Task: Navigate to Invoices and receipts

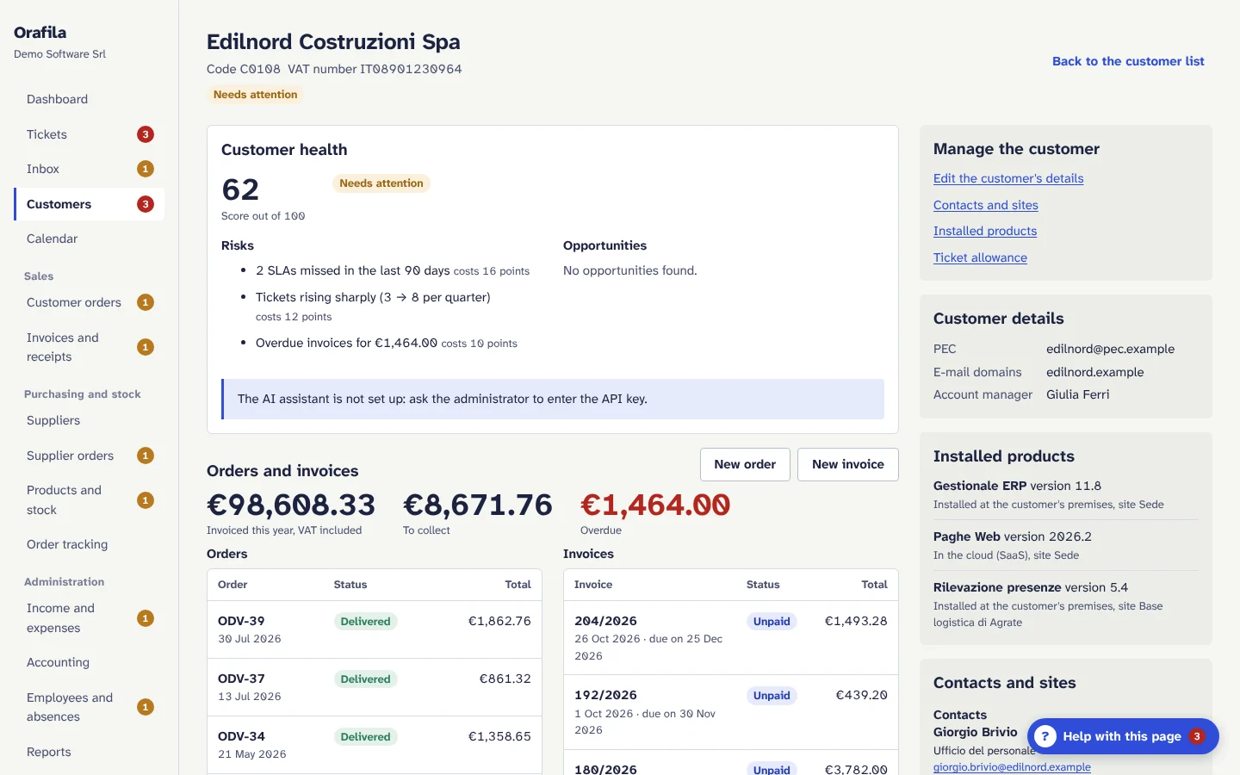Action: [89, 347]
